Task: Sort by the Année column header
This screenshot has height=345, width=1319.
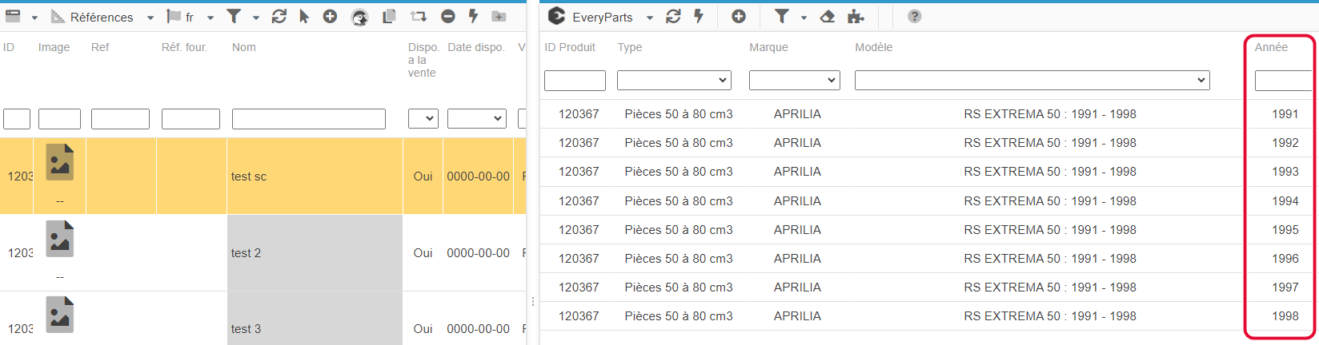Action: [x=1271, y=47]
